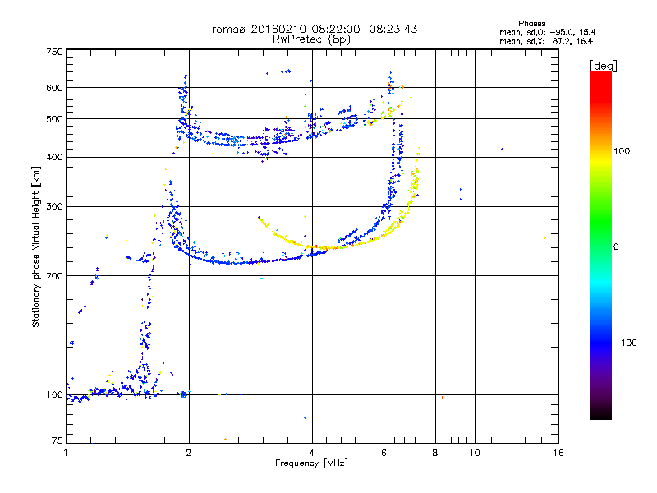The image size is (657, 493).
Task: Click the colorbar '0' tick label
Action: point(616,247)
